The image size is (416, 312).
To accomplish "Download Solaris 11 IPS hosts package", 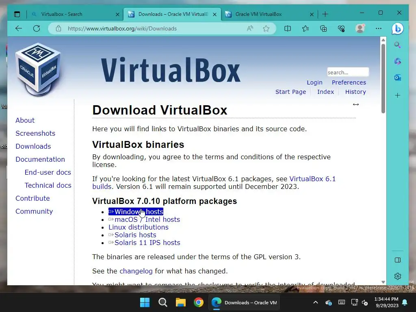I will click(144, 243).
